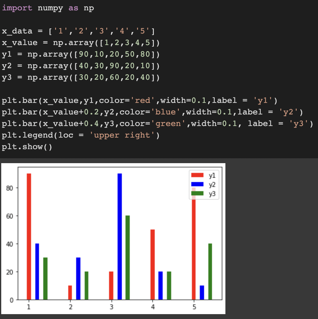The width and height of the screenshot is (318, 319).
Task: Click the green bar of height 20 near x=2
Action: point(87,286)
